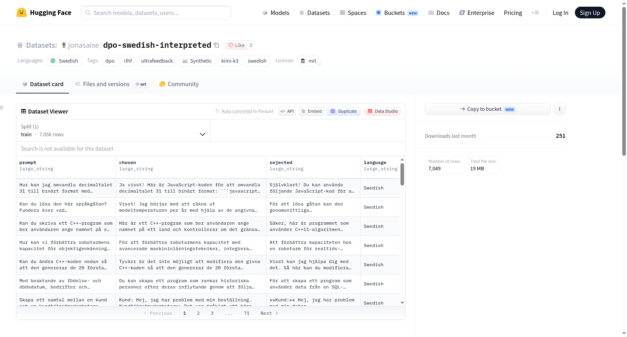This screenshot has height=337, width=627.
Task: Click the rlhf tag
Action: tap(128, 61)
